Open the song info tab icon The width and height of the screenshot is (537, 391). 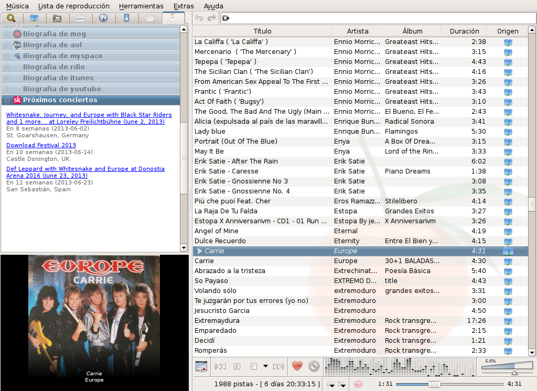click(x=149, y=18)
